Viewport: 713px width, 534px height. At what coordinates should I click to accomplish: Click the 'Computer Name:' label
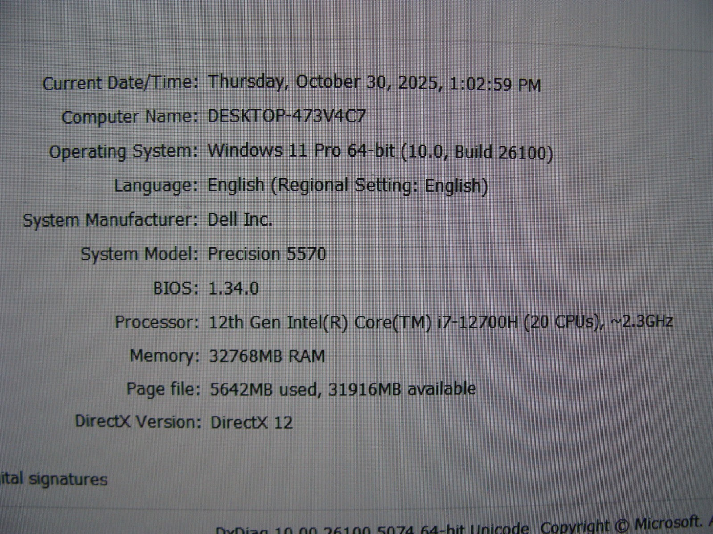coord(129,117)
